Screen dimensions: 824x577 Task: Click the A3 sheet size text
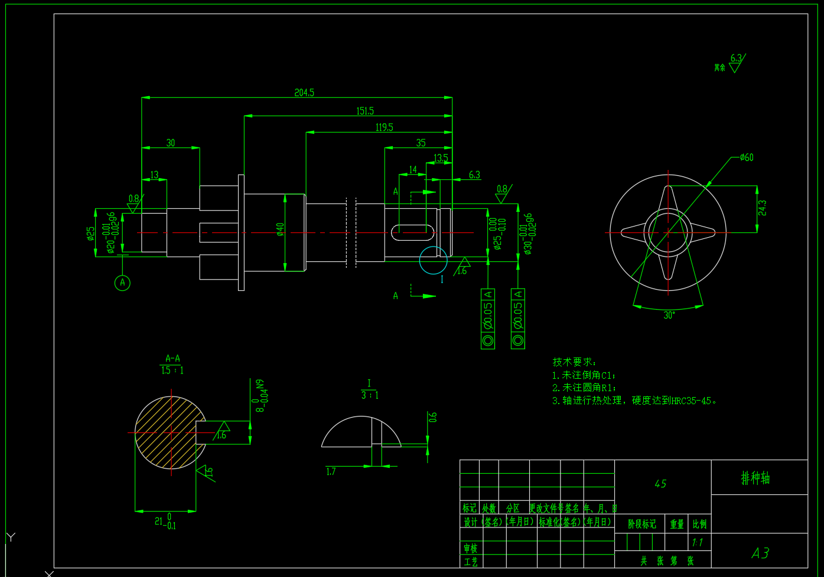(760, 553)
